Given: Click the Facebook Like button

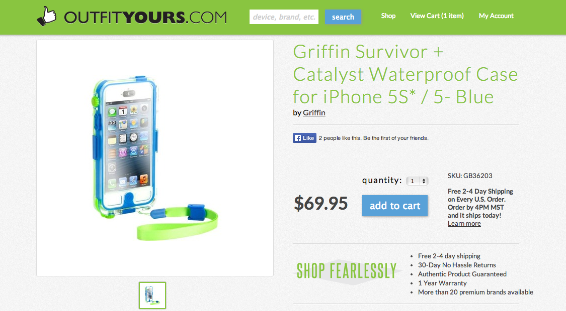Looking at the screenshot, I should coord(305,138).
